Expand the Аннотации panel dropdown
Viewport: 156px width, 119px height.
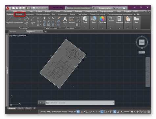tap(71, 28)
